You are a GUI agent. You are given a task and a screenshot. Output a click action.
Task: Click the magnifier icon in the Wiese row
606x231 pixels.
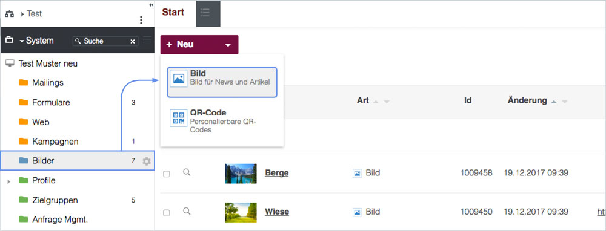(x=187, y=211)
